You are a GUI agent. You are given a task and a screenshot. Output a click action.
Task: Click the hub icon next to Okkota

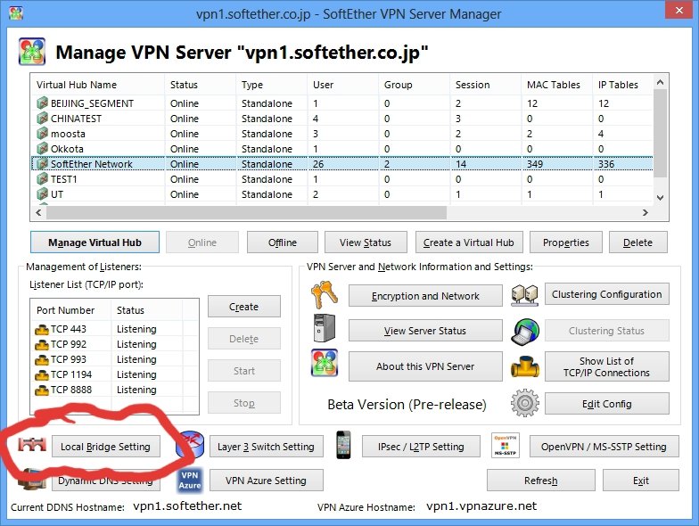coord(42,148)
